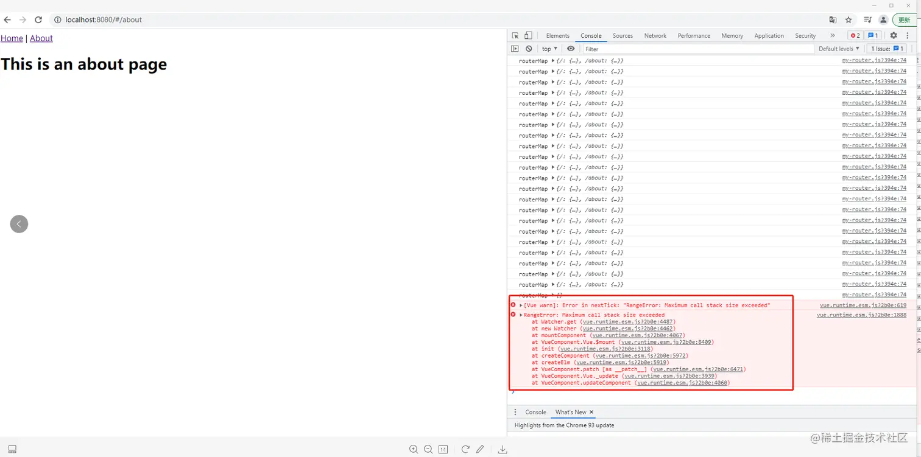Open the Default levels dropdown

pyautogui.click(x=839, y=49)
